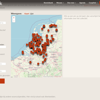Select the pin just north of Aachen
Viewport: 100px width, 100px height.
[43, 62]
